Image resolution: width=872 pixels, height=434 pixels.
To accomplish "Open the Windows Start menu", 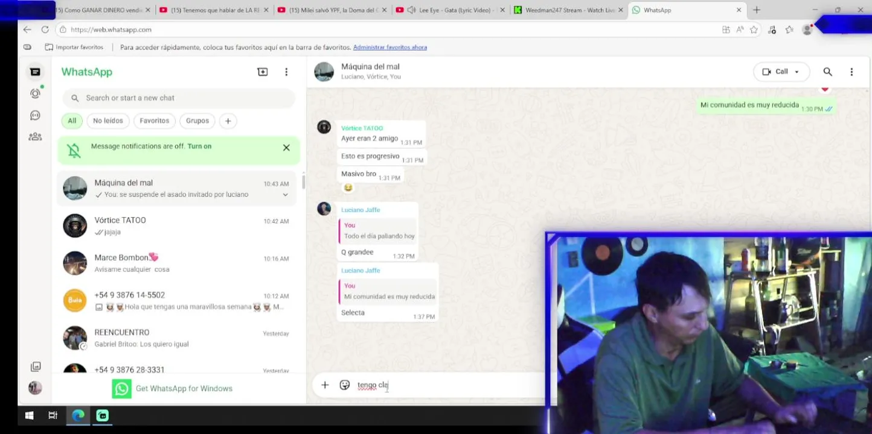I will 29,415.
